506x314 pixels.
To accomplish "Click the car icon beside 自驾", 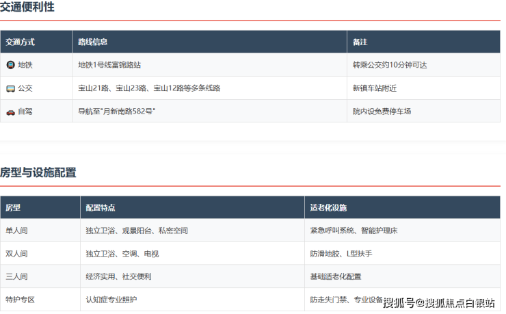I will [x=10, y=112].
